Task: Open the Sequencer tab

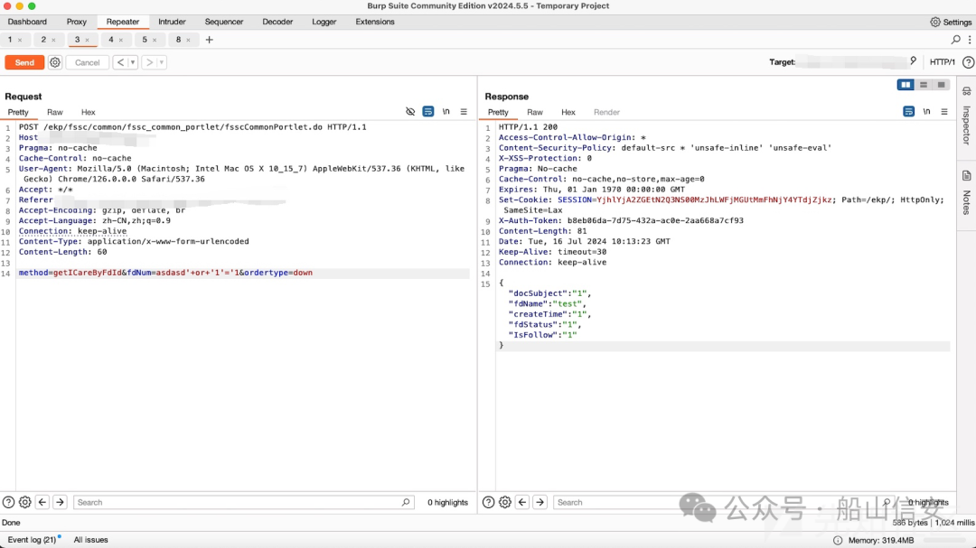Action: 224,22
